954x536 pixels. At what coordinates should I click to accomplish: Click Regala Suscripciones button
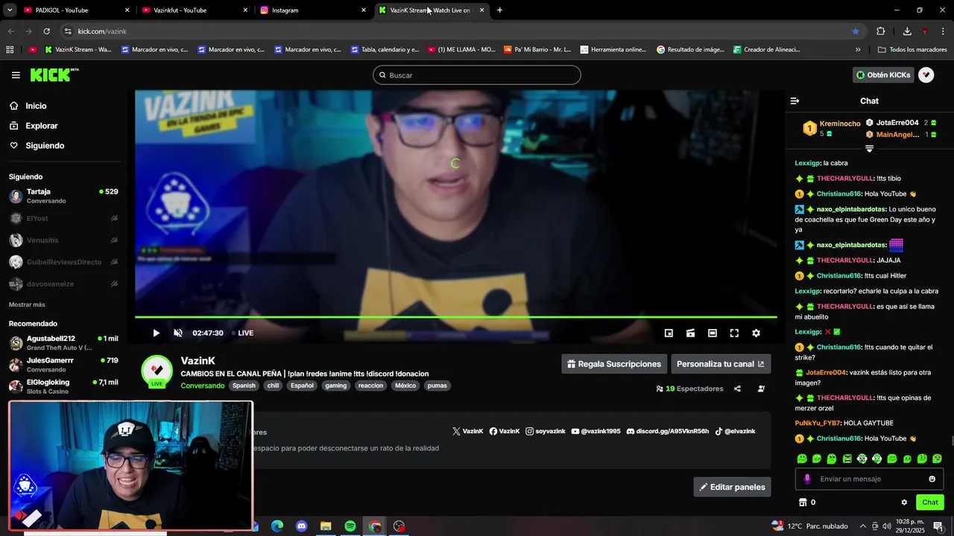click(x=614, y=364)
